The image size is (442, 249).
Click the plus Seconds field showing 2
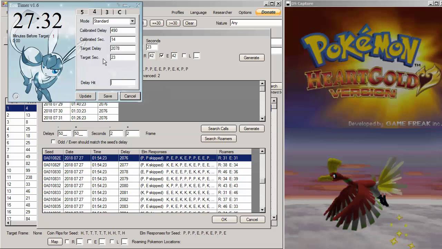tap(133, 133)
